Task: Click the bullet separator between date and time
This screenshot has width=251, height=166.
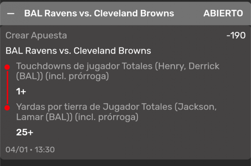Action: click(31, 150)
